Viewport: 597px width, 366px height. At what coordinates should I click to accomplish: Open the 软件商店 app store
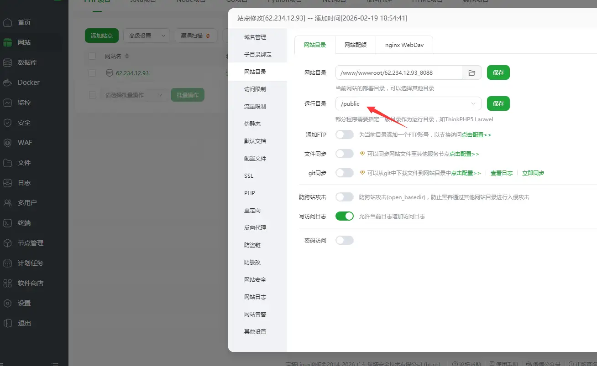pos(32,283)
